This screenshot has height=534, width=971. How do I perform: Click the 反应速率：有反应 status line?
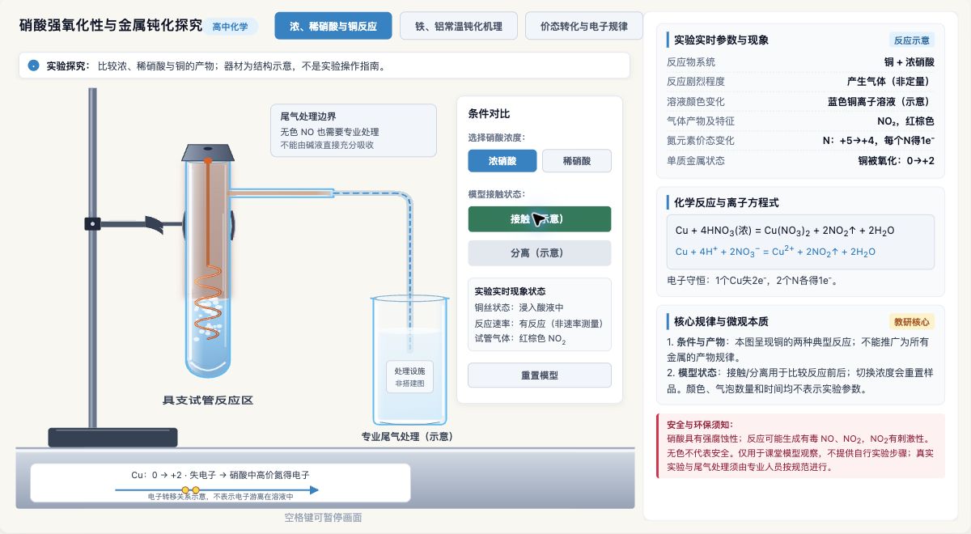[539, 324]
